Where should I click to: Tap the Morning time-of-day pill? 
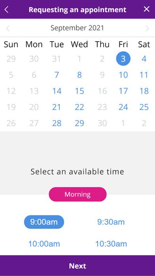click(77, 194)
